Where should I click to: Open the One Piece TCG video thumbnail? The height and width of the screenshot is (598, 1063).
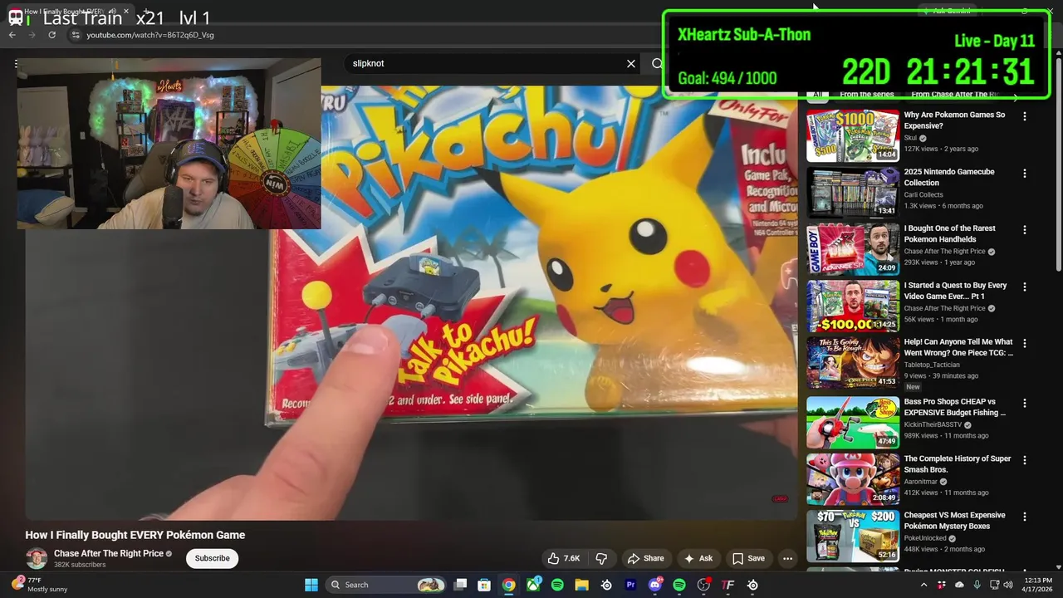click(853, 362)
